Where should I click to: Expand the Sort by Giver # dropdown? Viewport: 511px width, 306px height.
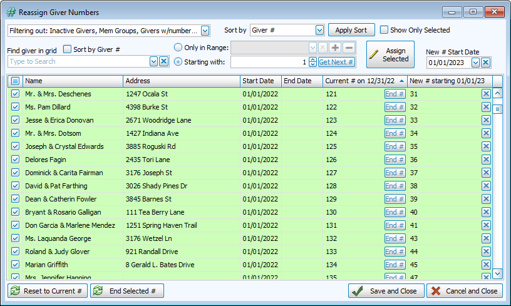tap(319, 30)
